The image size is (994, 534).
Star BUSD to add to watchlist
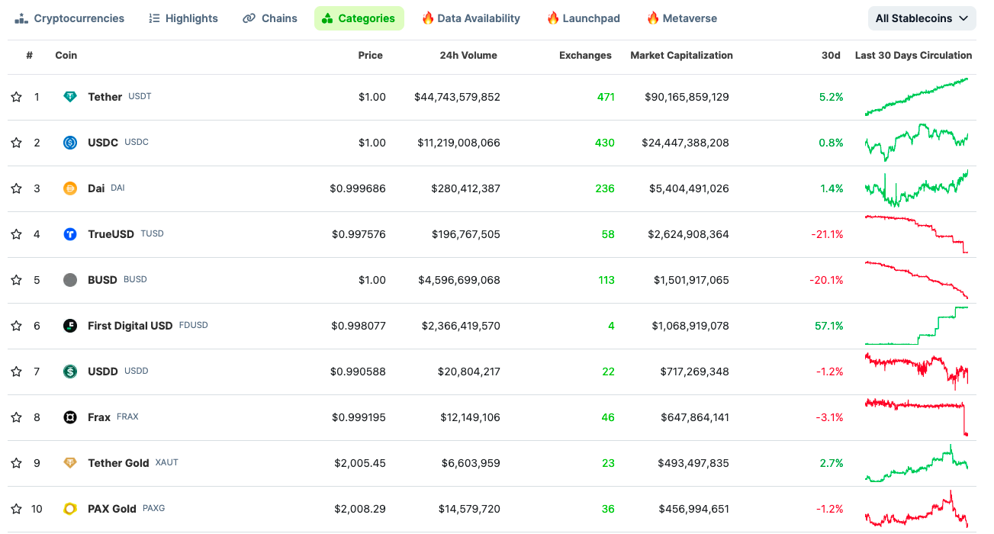pyautogui.click(x=16, y=280)
